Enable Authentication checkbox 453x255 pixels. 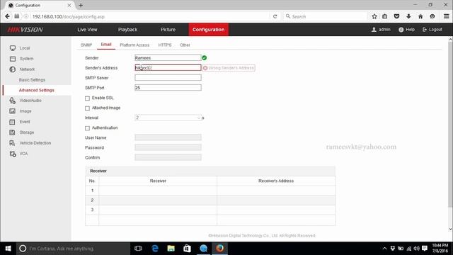87,128
